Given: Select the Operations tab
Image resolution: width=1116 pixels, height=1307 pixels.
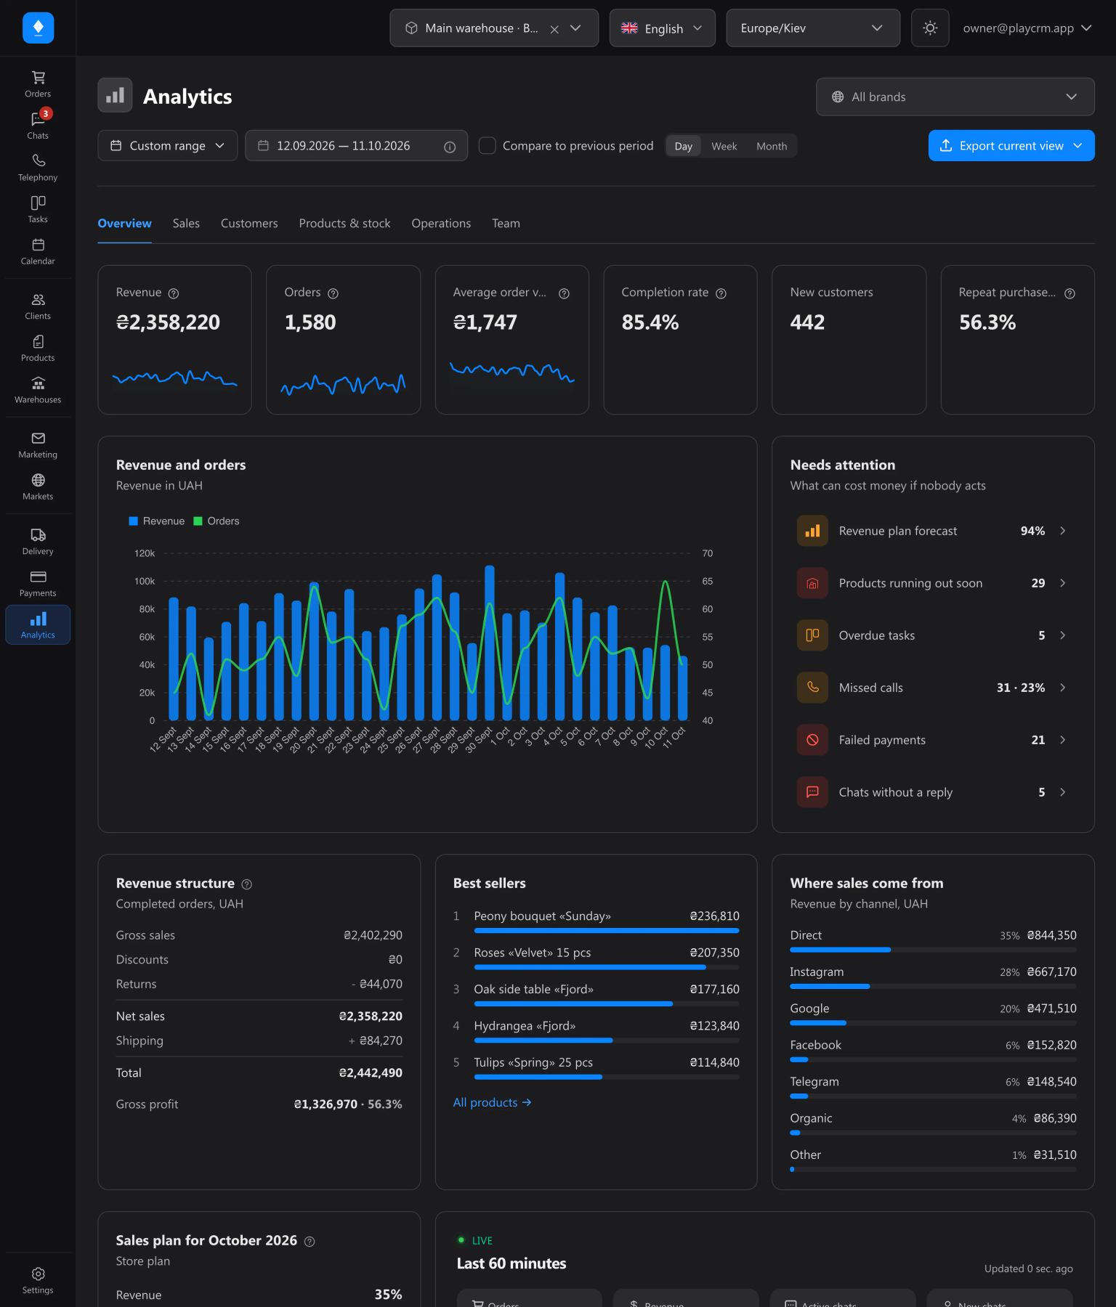Looking at the screenshot, I should (441, 224).
